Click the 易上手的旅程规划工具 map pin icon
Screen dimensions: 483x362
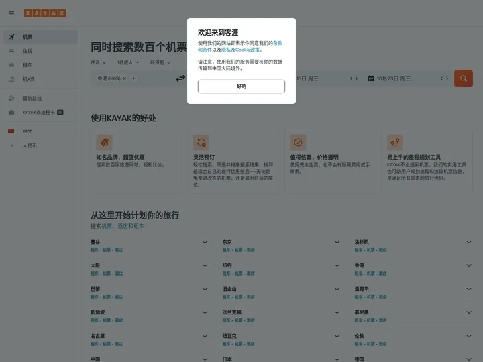point(395,143)
